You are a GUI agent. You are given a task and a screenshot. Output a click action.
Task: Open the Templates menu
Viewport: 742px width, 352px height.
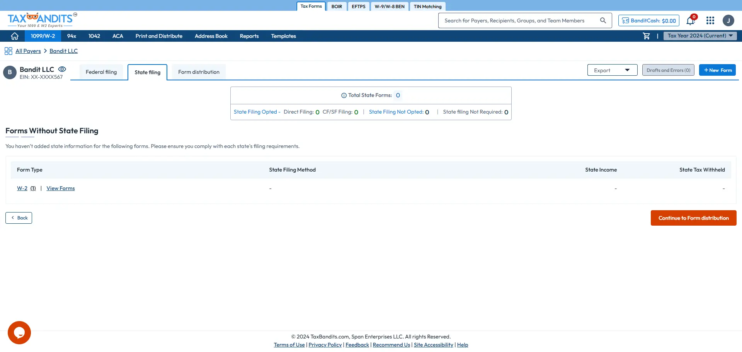[283, 36]
